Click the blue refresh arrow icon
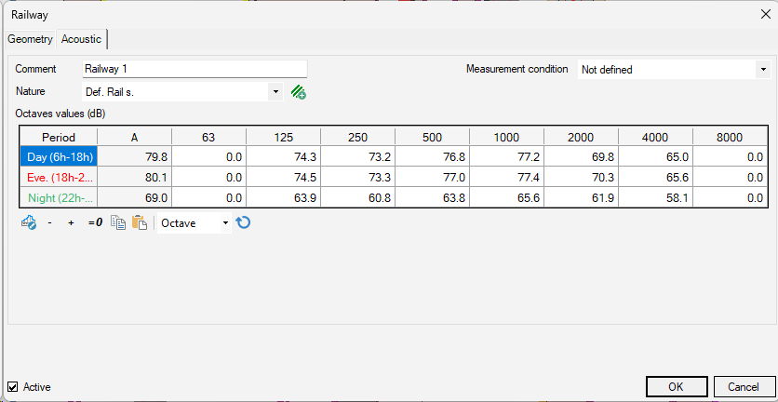 point(243,222)
